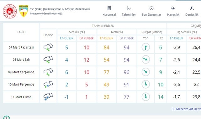This screenshot has height=119, width=201.
Task: Click wind direction arrow for 11 Mart Cuma
Action: pyautogui.click(x=146, y=96)
